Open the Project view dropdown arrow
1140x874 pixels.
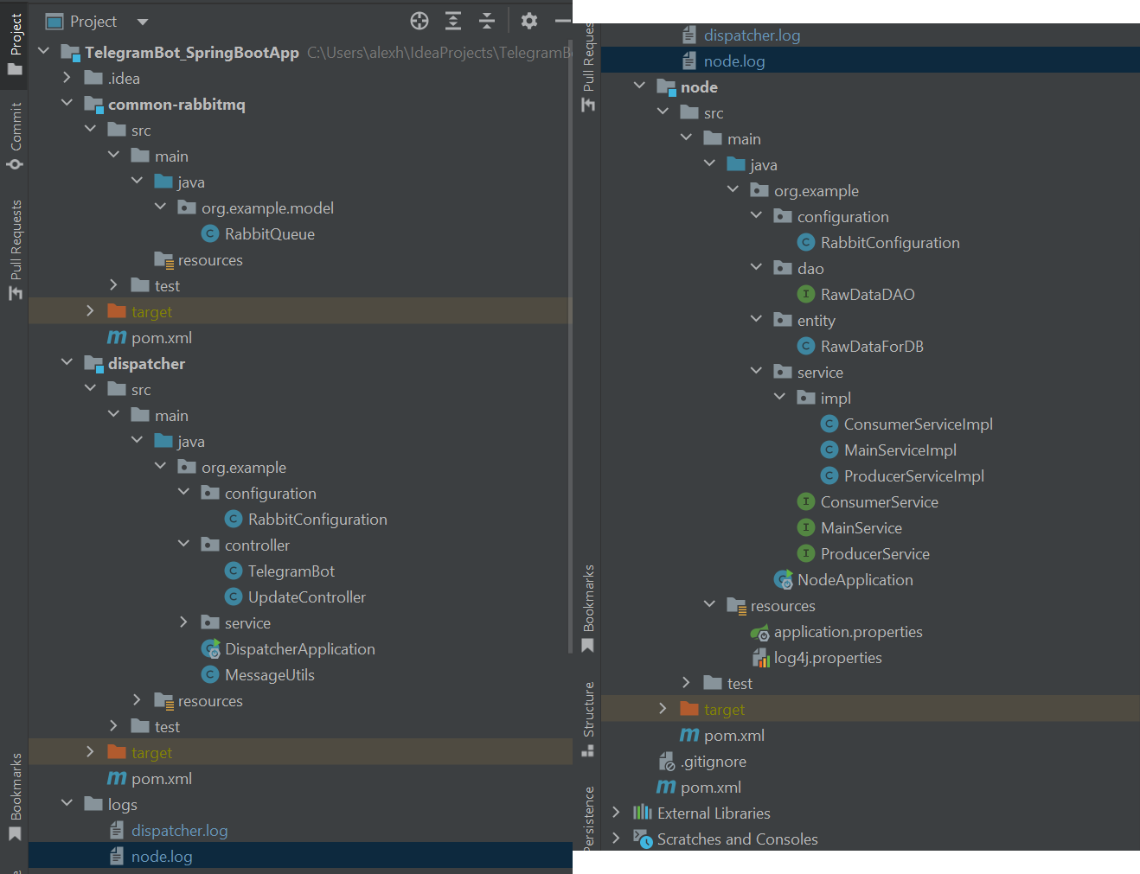(143, 22)
